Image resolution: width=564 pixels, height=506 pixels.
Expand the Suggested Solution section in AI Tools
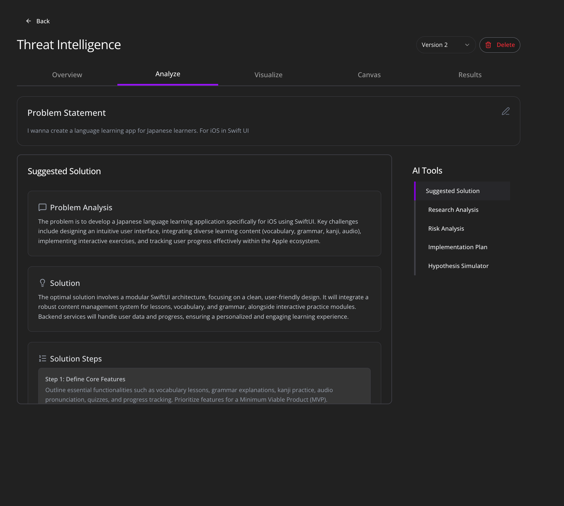tap(452, 190)
